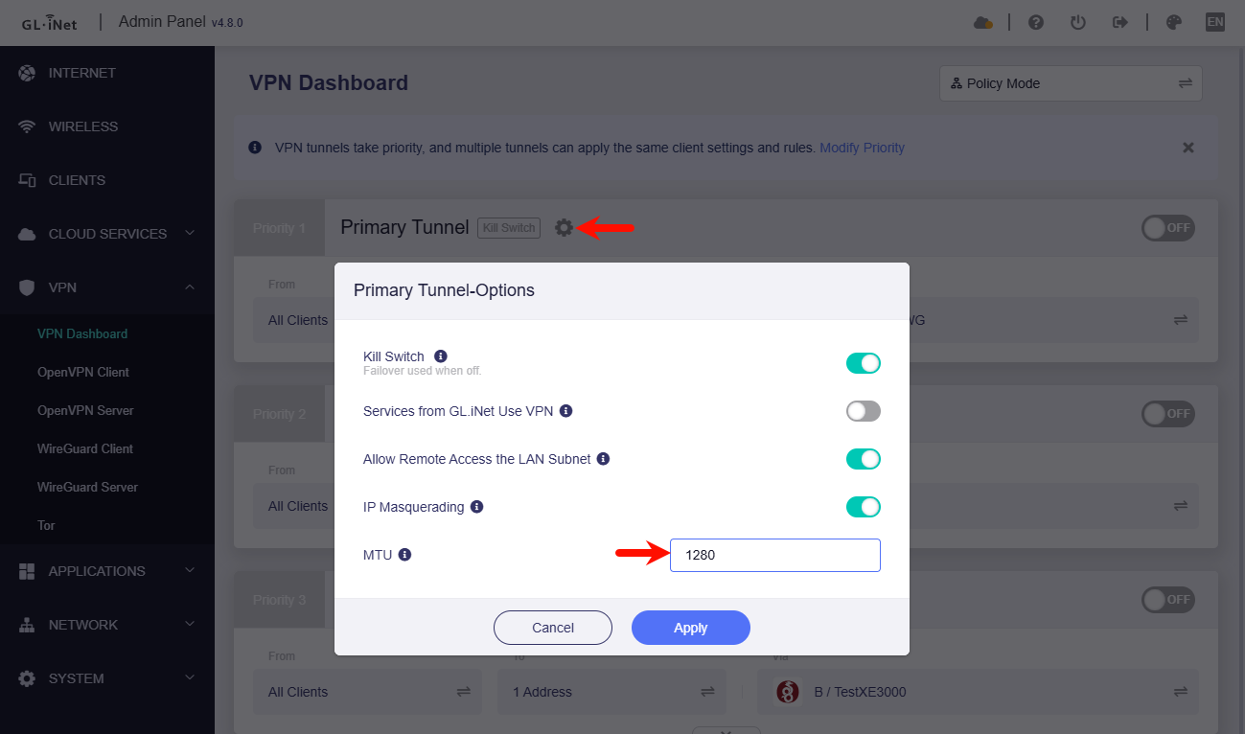Click the logout icon in the top bar
This screenshot has width=1245, height=734.
pos(1120,21)
